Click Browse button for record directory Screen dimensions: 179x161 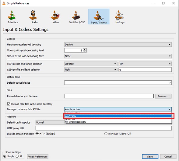163,96
